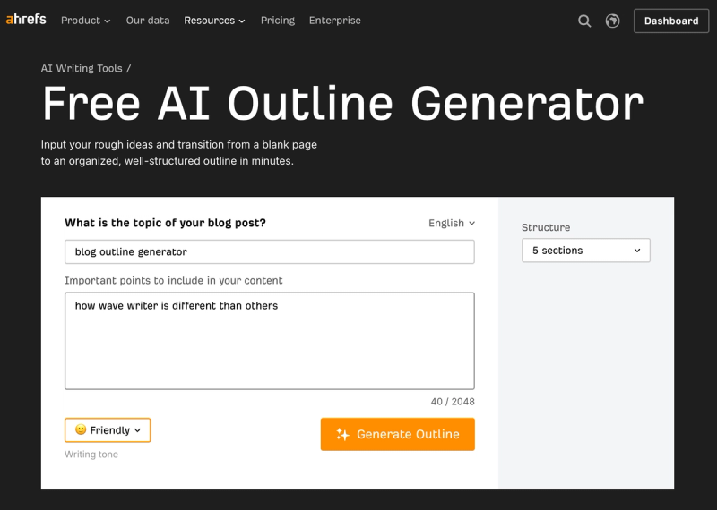
Task: Click the important points text area
Action: pyautogui.click(x=270, y=341)
